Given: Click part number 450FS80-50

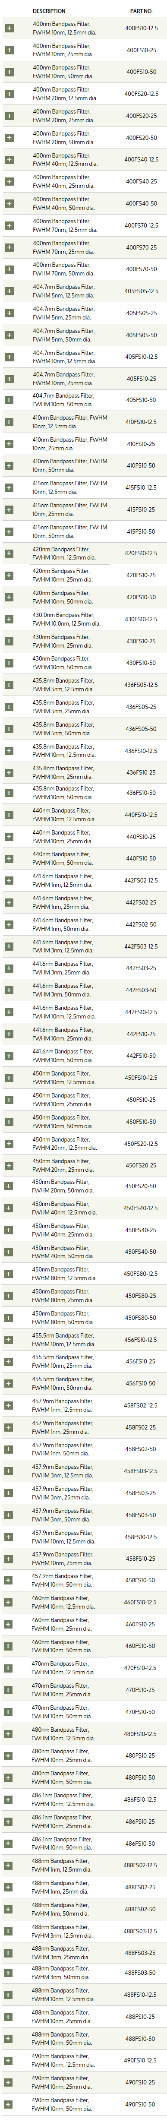Looking at the screenshot, I should click(x=142, y=1317).
